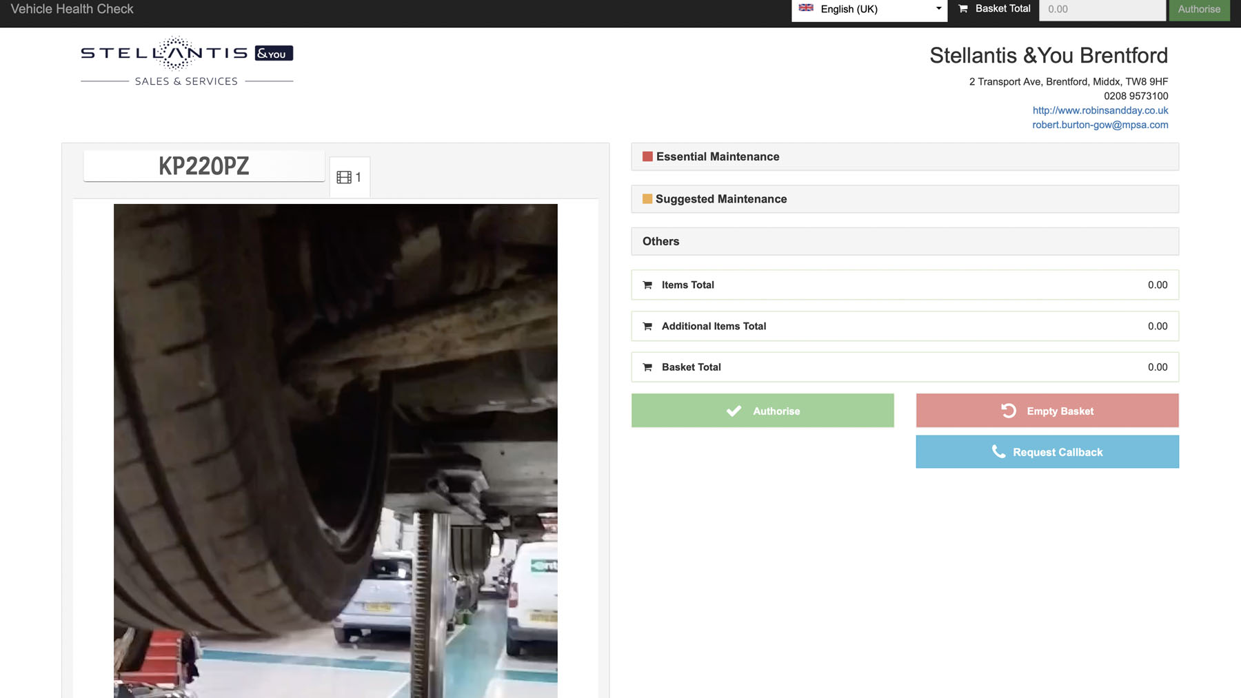This screenshot has height=698, width=1241.
Task: Click the Additional Items Total value 0.00
Action: (x=1158, y=326)
